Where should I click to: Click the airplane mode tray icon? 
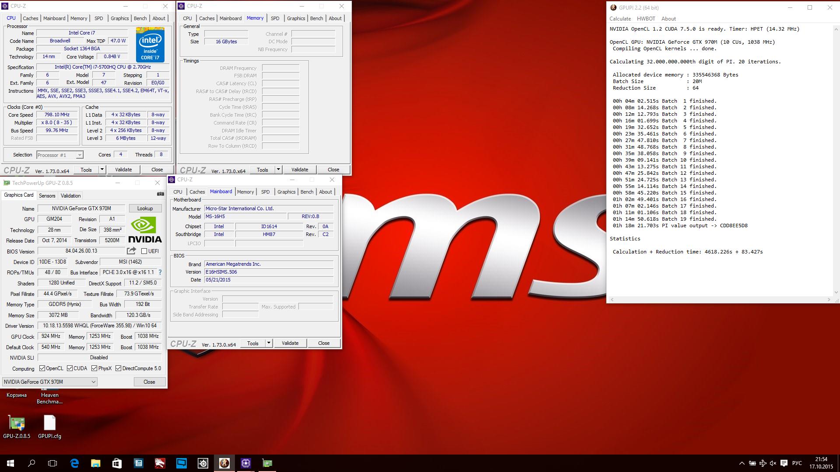coord(763,463)
